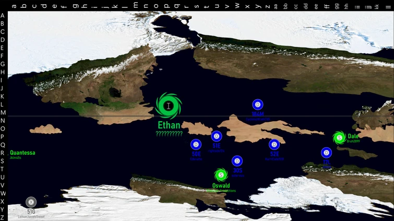
Task: Select Dale's green storm swirl icon
Action: click(340, 138)
